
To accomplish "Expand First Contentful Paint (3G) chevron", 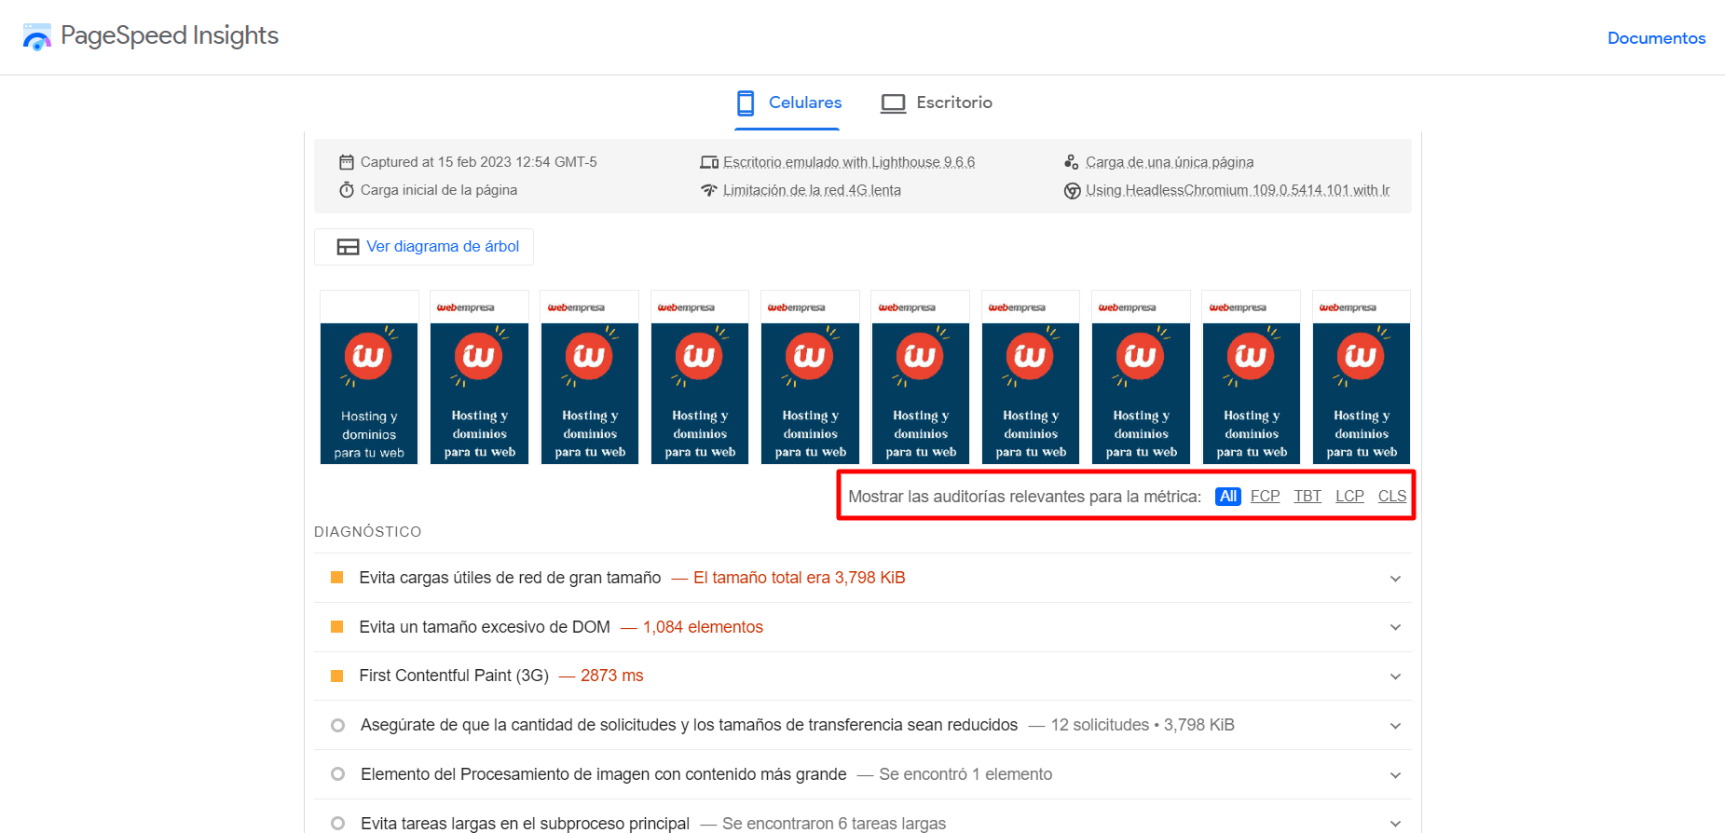I will [x=1395, y=676].
